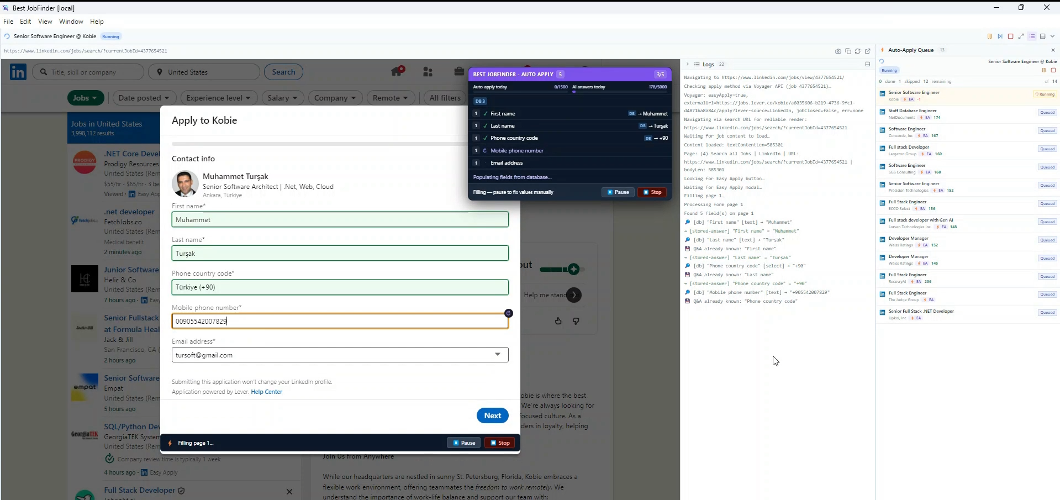Click the United States location field

tap(204, 72)
